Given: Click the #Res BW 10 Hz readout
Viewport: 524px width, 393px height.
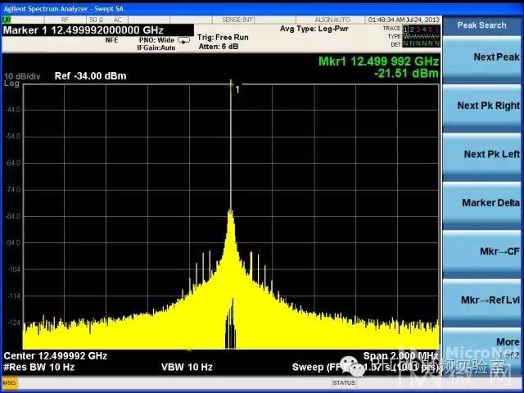Looking at the screenshot, I should pos(38,368).
